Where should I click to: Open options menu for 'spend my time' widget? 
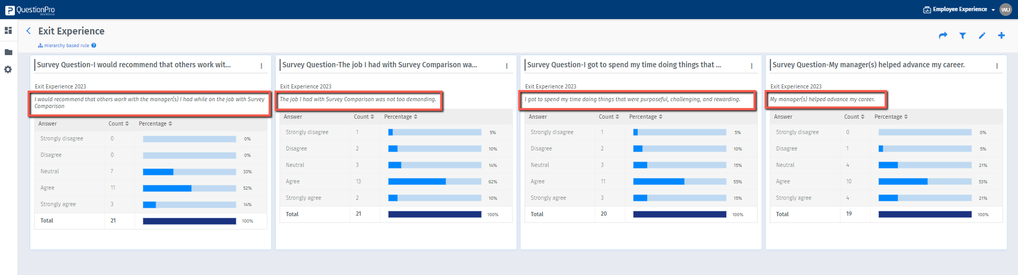coord(751,66)
